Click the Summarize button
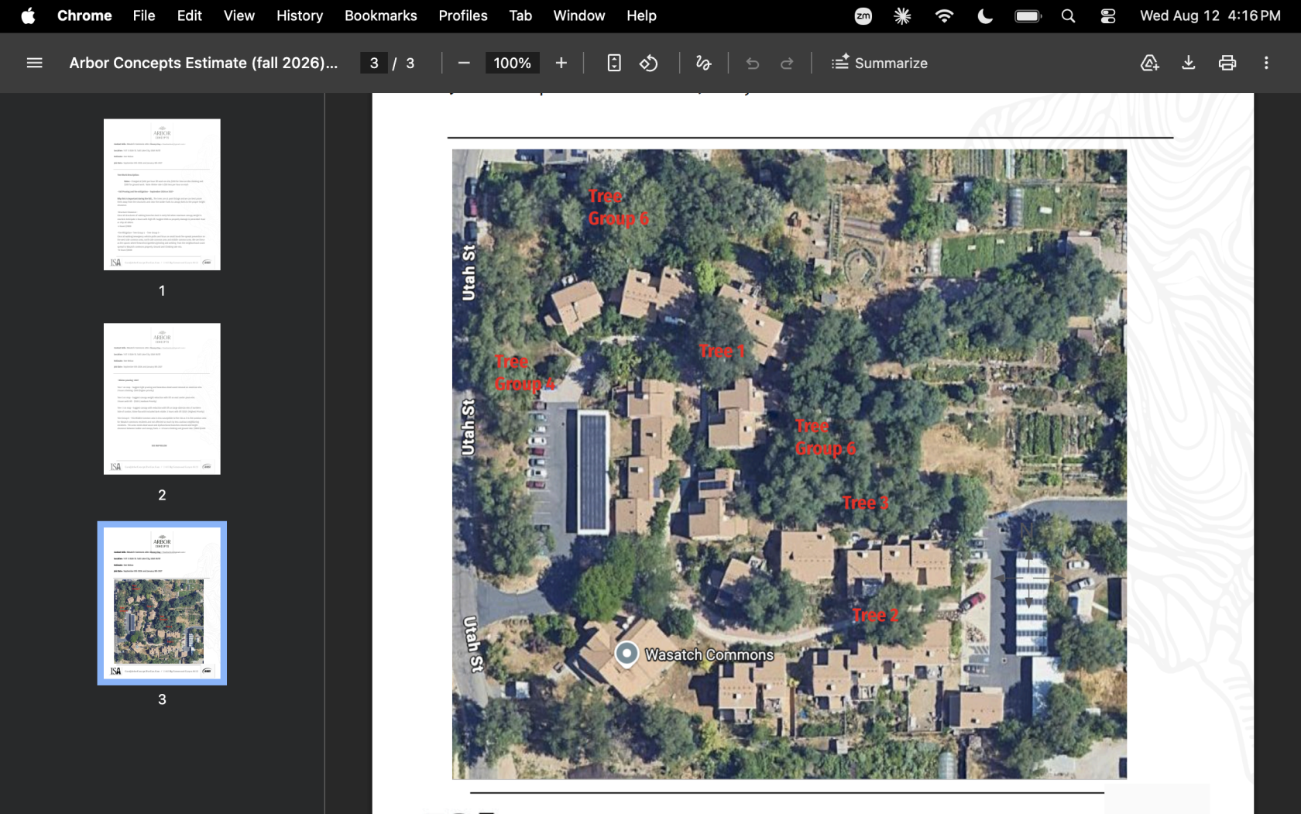Screen dimensions: 1301x814 [x=880, y=63]
